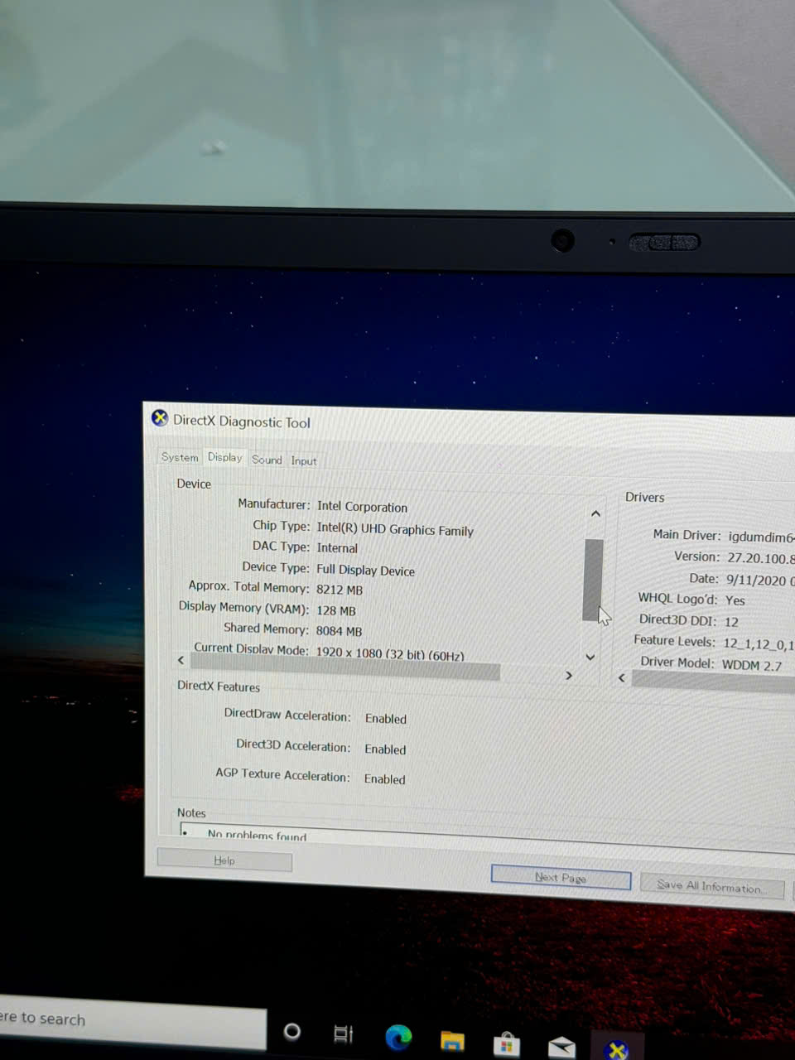Click the 'No problems found' note text

pos(257,836)
